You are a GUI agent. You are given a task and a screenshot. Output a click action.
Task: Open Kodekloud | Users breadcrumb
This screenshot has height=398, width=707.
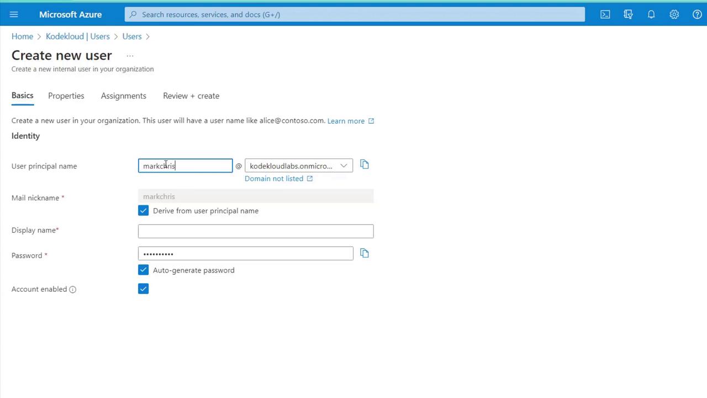[x=78, y=36]
